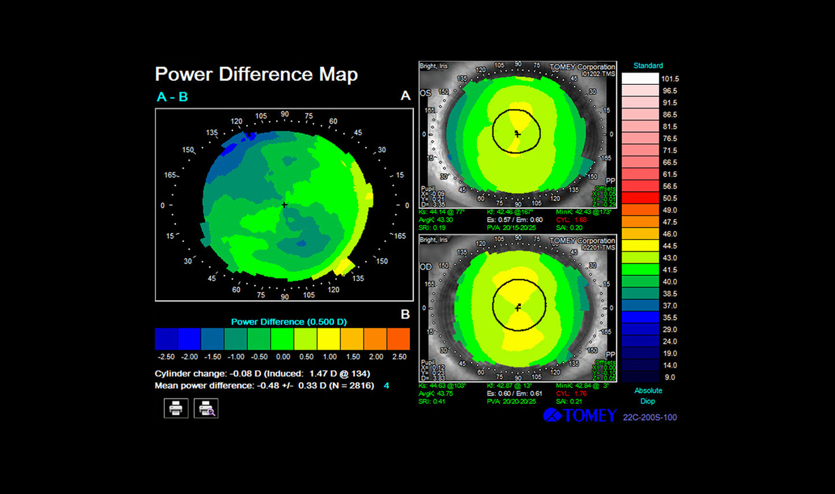Switch to the Absolute scale mode
This screenshot has width=835, height=494.
(x=647, y=391)
